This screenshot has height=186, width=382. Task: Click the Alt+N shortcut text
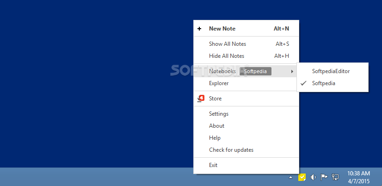coord(281,29)
